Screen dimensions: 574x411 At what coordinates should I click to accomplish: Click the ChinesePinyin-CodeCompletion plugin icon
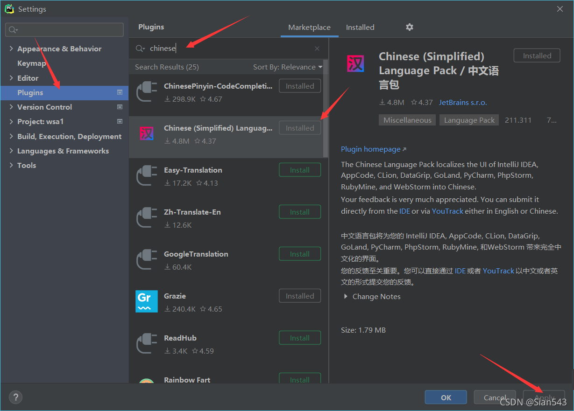point(147,91)
